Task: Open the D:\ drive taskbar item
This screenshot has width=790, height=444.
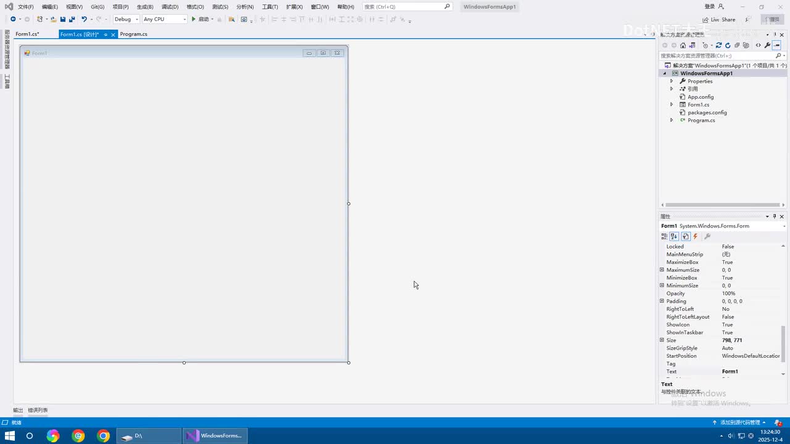Action: click(x=149, y=436)
